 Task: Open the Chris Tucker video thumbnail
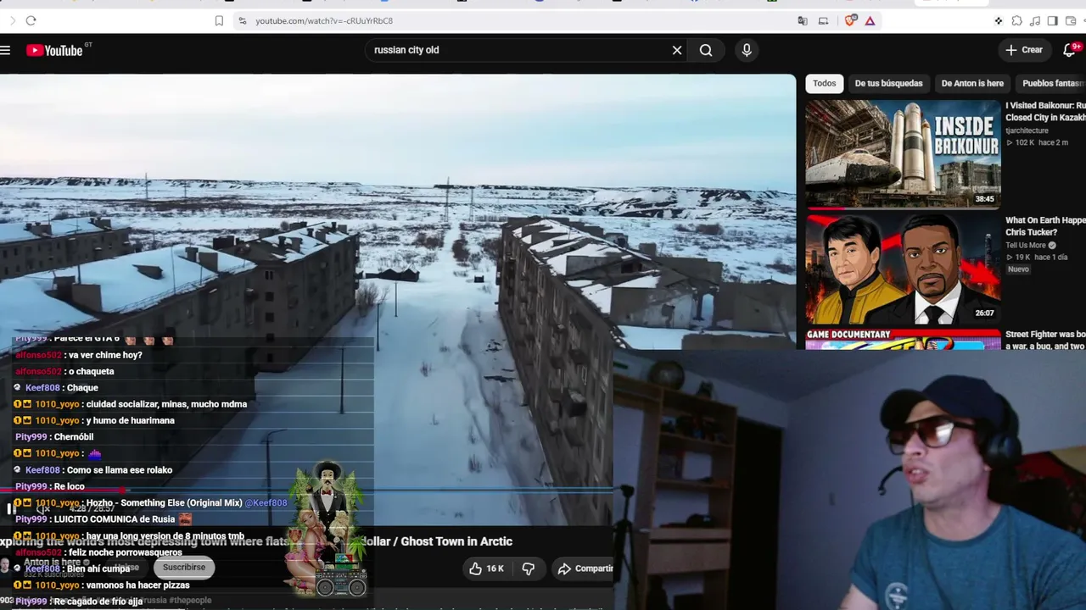(903, 268)
